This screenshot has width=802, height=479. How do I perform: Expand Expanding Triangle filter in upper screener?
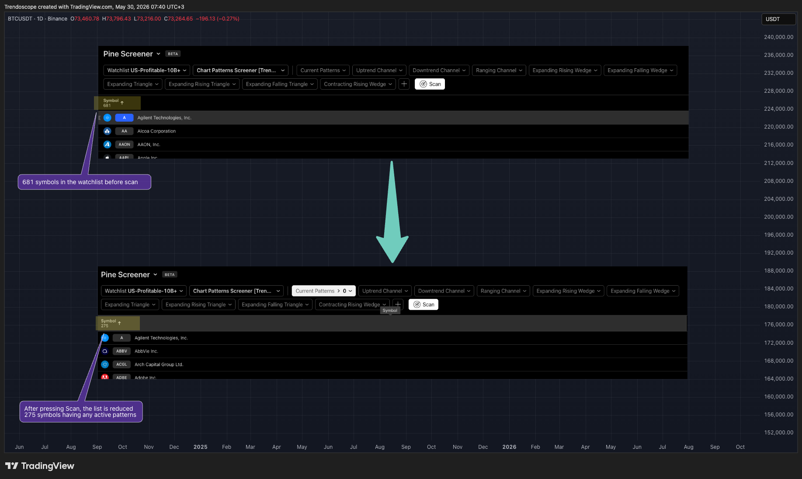pos(133,84)
